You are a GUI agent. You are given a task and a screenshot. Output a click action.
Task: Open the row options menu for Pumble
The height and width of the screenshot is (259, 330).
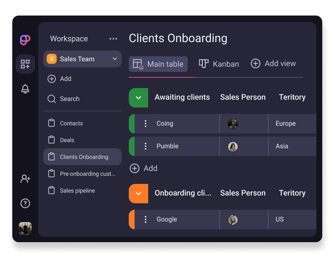pos(145,146)
